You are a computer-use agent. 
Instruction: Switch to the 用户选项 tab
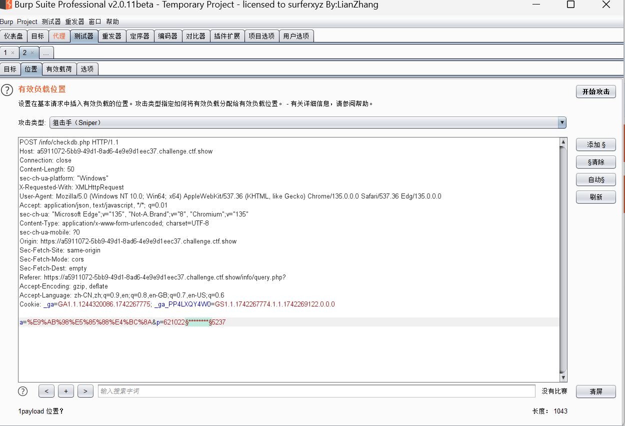pyautogui.click(x=296, y=36)
